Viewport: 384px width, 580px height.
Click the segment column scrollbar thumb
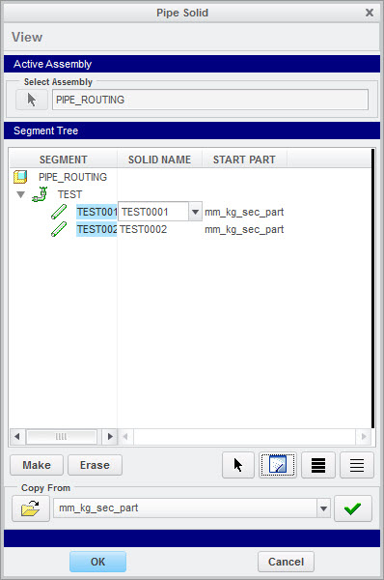coord(62,437)
